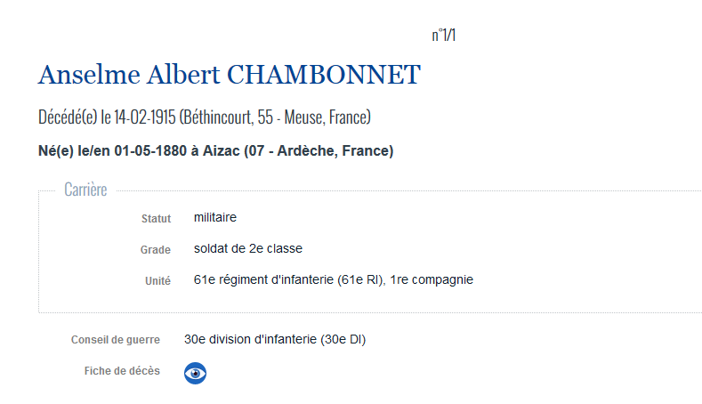
Task: Click the Grade label
Action: [x=156, y=250]
